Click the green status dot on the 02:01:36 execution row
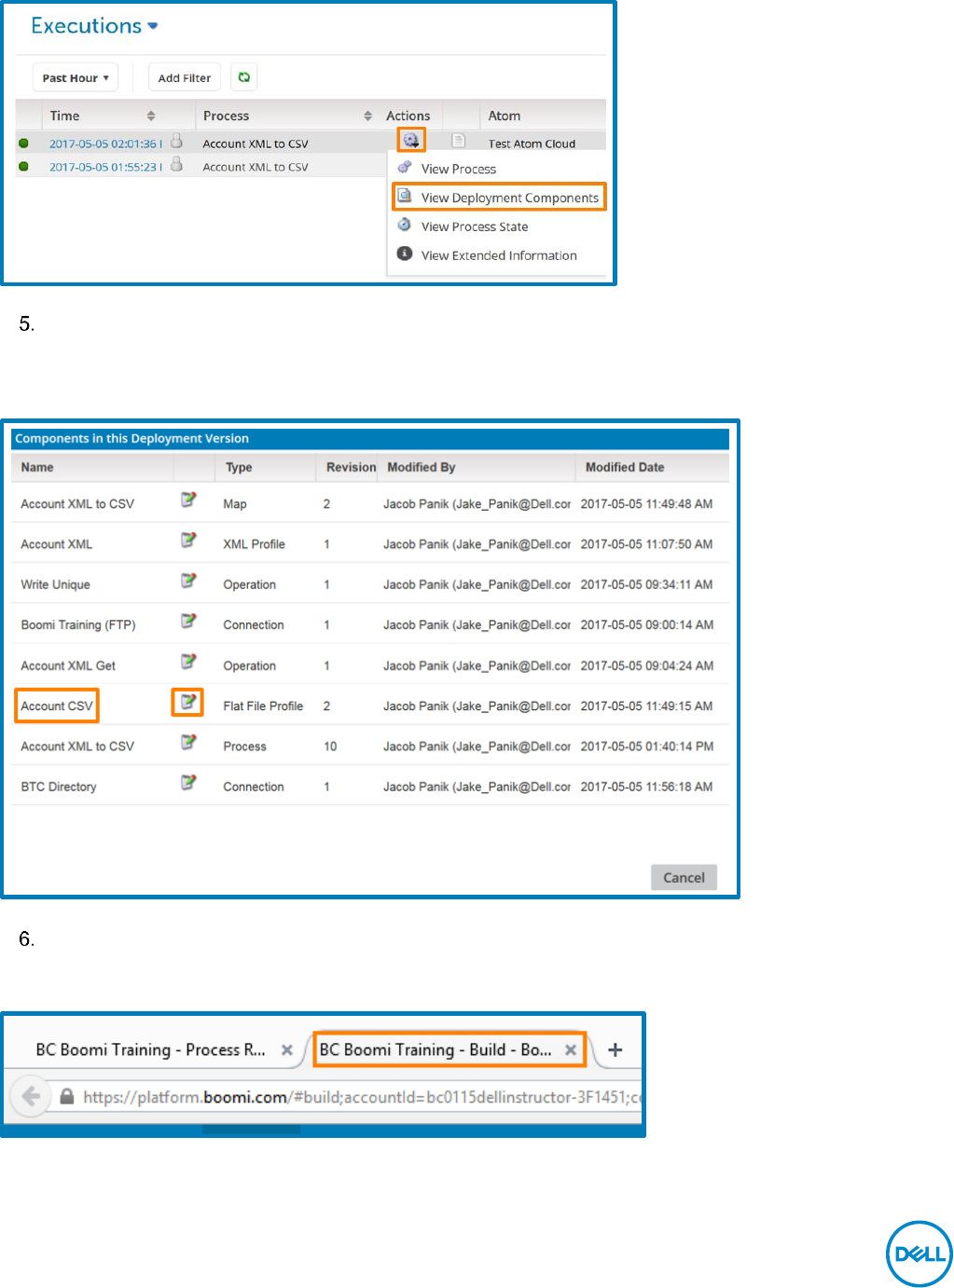954x1288 pixels. click(x=24, y=143)
